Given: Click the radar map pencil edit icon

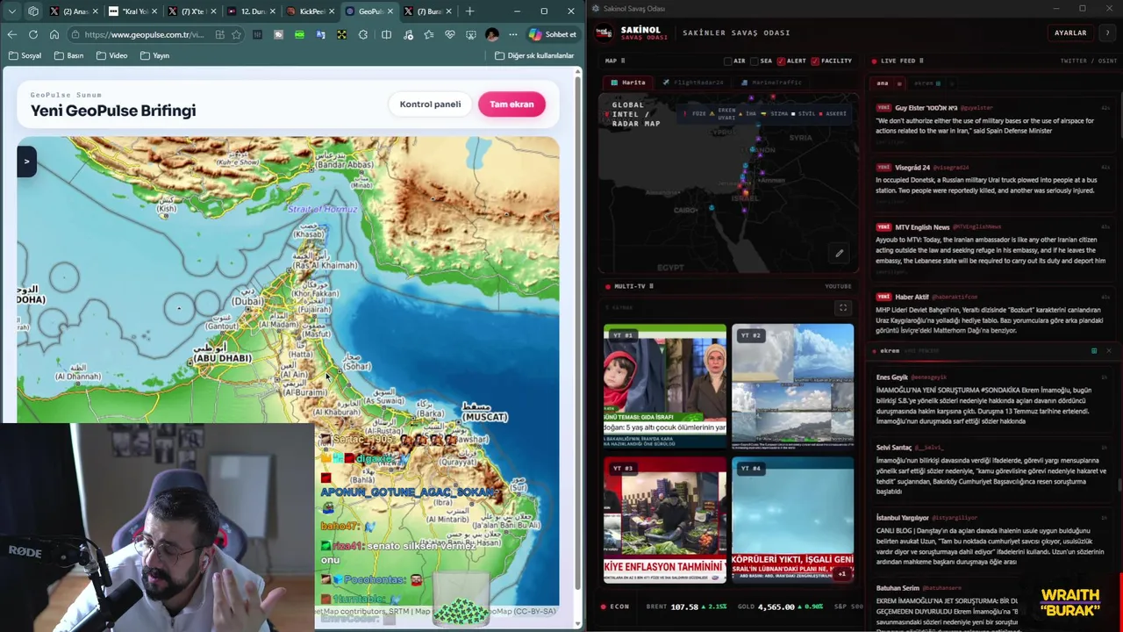Looking at the screenshot, I should 839,254.
